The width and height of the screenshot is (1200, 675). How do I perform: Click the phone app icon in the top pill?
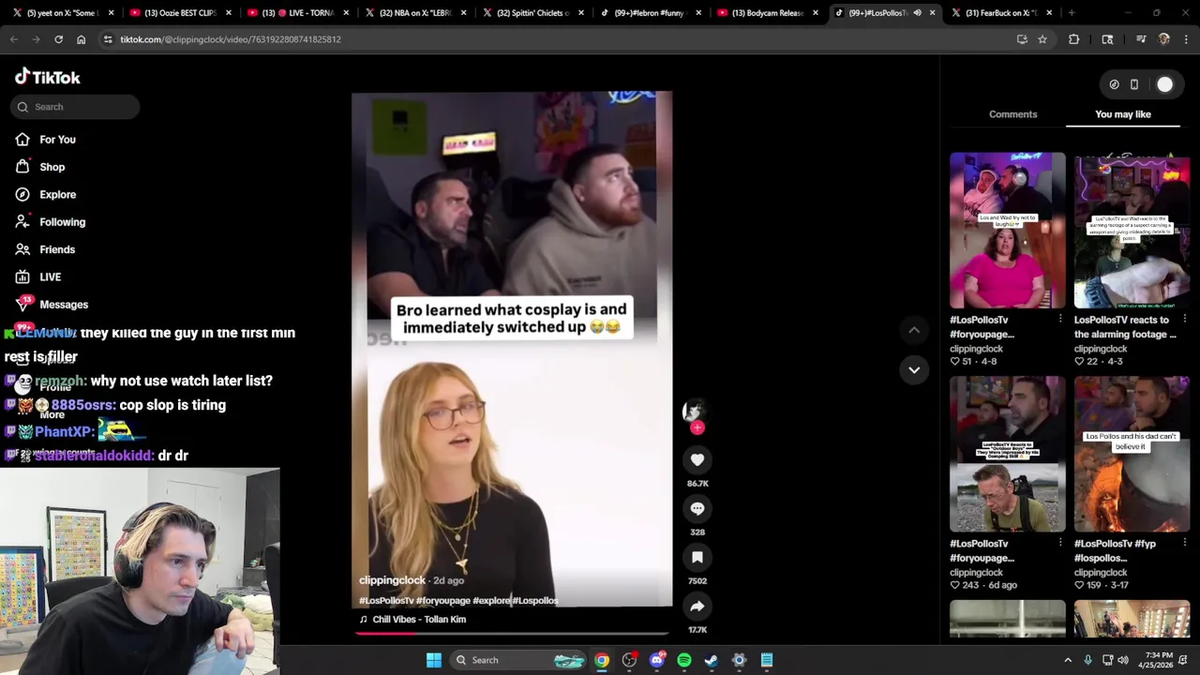(x=1133, y=84)
